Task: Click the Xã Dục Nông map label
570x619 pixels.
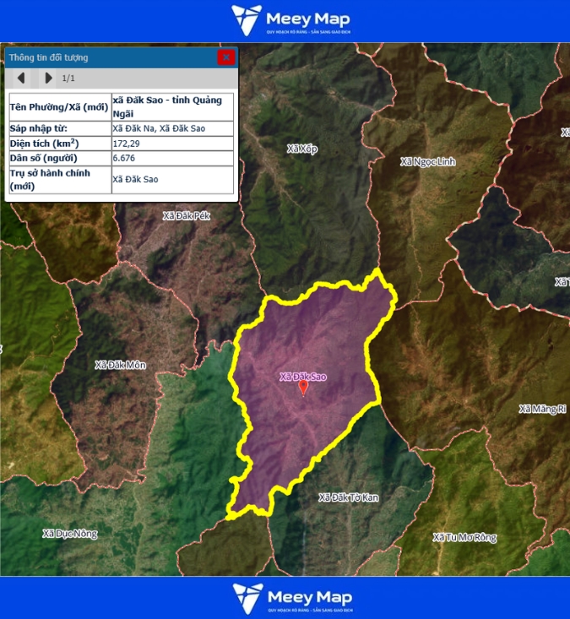Action: pyautogui.click(x=70, y=534)
